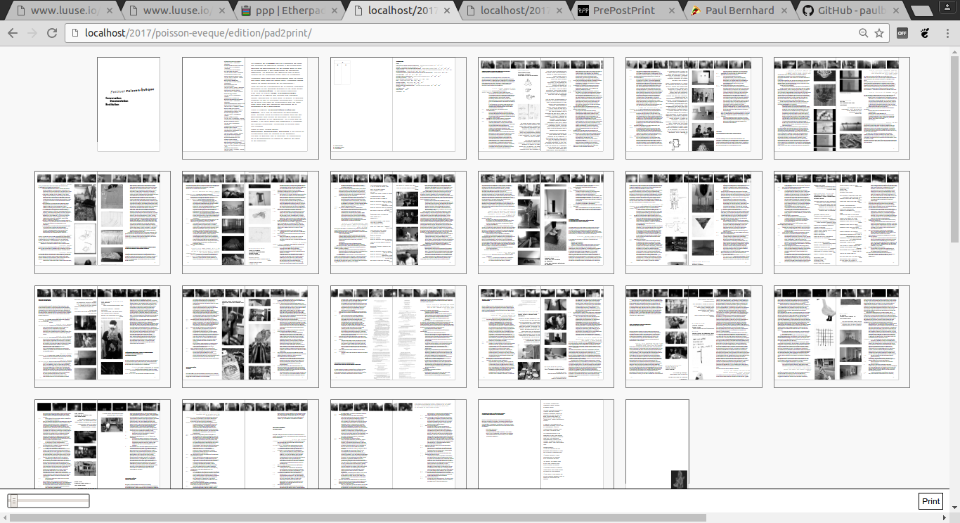The width and height of the screenshot is (960, 523).
Task: Click the vertical scrollbar down arrow
Action: [954, 508]
